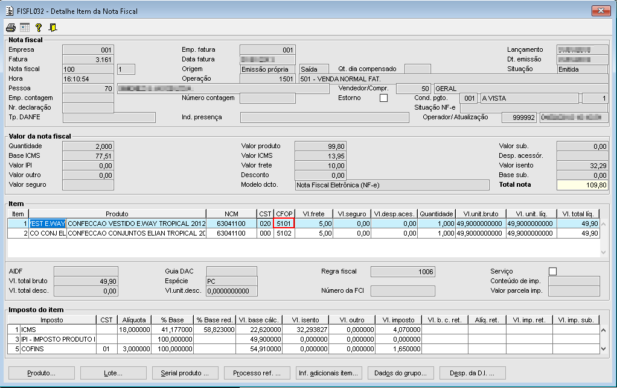This screenshot has width=617, height=388.
Task: Click the Operador code field 999992
Action: point(519,117)
